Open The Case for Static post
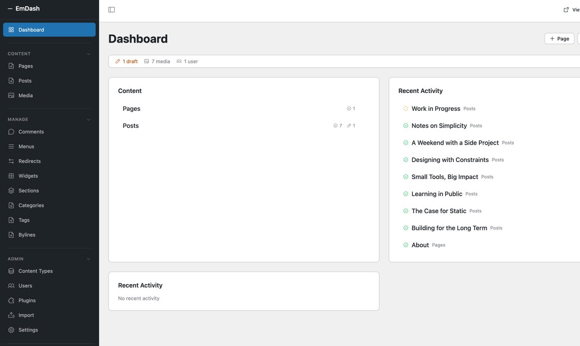This screenshot has height=346, width=580. [439, 211]
